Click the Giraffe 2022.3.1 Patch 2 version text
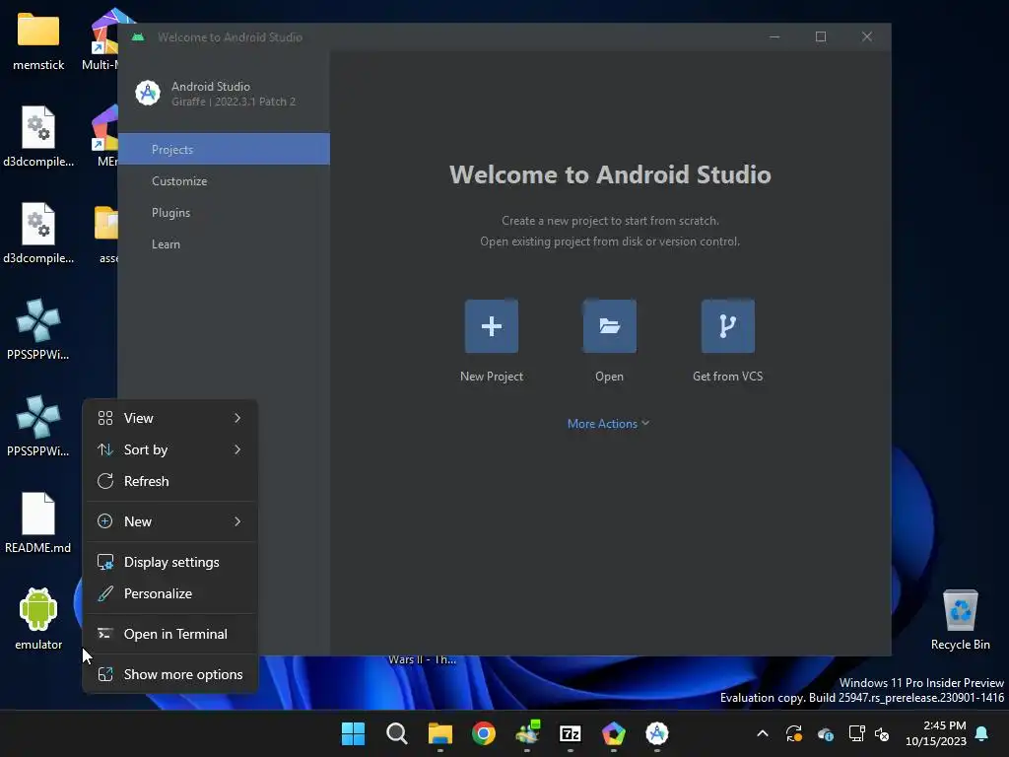Screen dimensions: 1009x757 233,102
